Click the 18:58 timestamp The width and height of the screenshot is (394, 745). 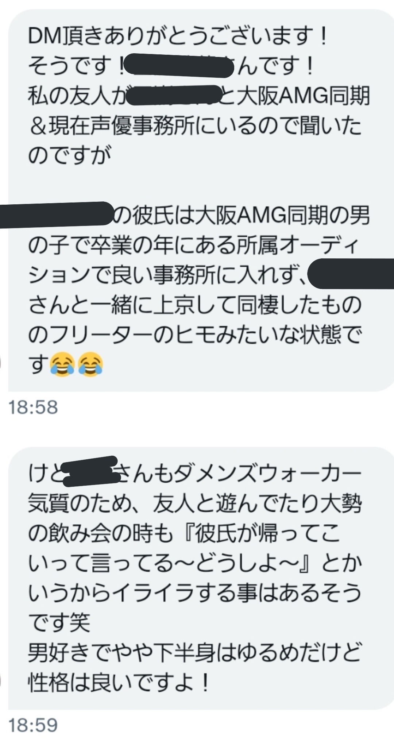tap(33, 406)
